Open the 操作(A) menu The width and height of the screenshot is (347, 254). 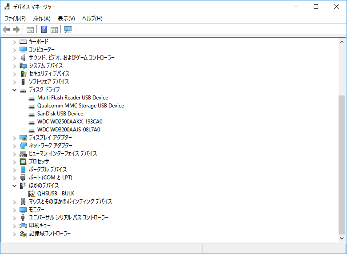click(x=42, y=18)
